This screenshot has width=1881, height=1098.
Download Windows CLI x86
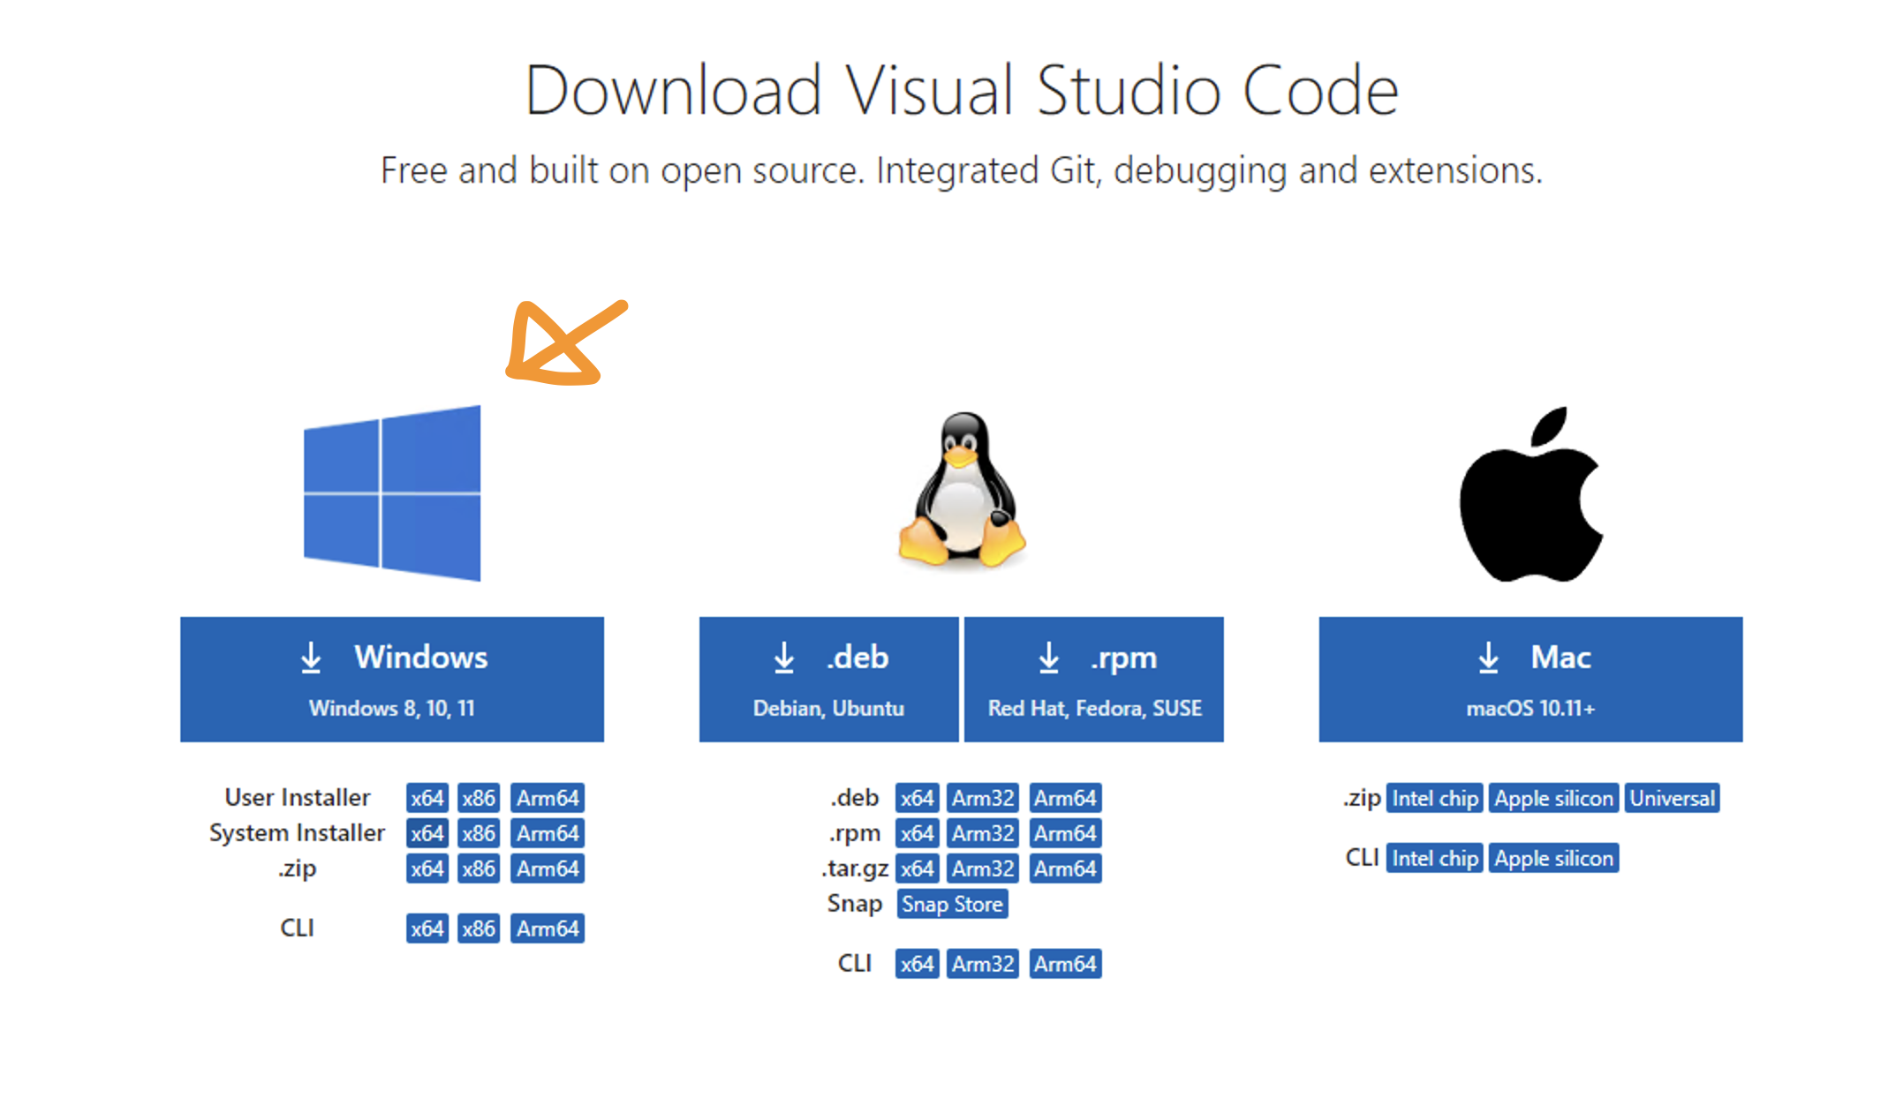(x=479, y=929)
